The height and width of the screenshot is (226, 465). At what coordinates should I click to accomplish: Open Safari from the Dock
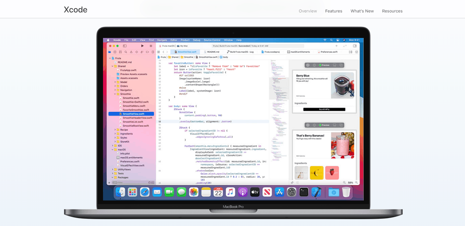145,192
